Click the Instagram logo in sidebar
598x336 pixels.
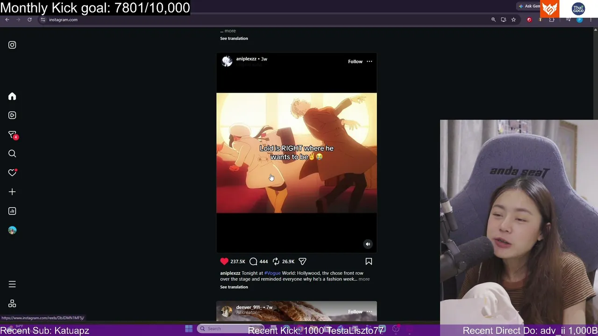click(x=12, y=45)
